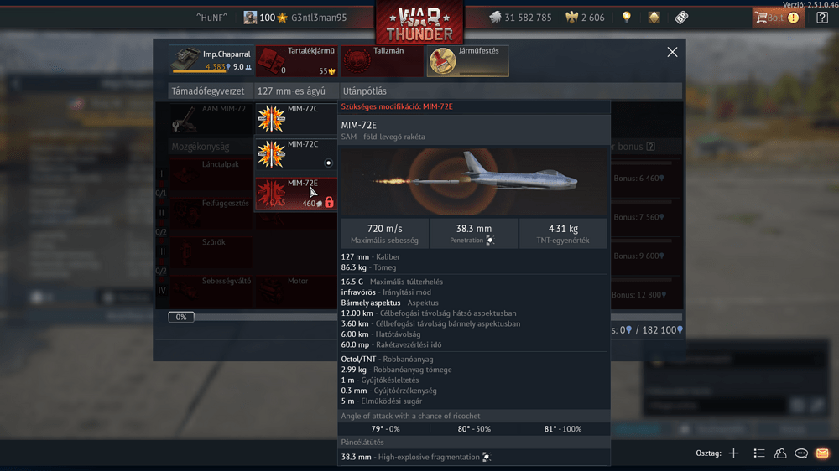Viewport: 839px width, 471px height.
Task: Click the locked MIM-72E modification
Action: [x=296, y=194]
